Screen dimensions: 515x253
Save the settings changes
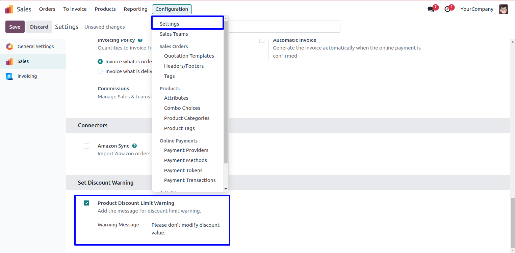pyautogui.click(x=15, y=27)
